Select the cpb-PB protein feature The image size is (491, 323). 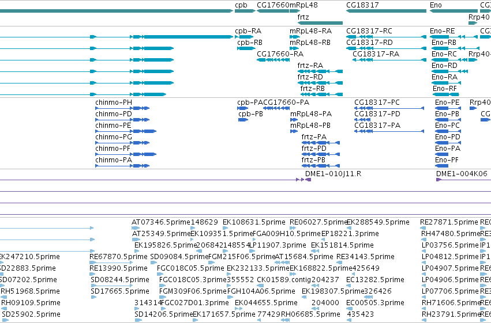point(243,120)
